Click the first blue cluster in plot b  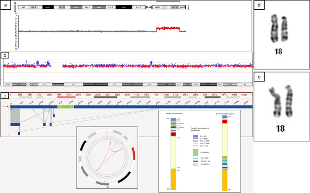pos(38,63)
